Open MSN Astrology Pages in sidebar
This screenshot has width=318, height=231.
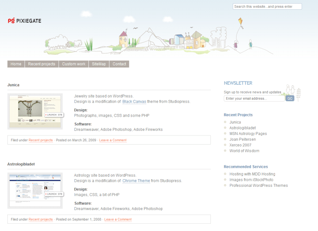click(248, 134)
